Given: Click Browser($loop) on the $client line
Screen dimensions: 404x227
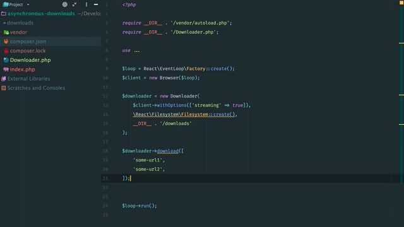Looking at the screenshot, I should [178, 78].
